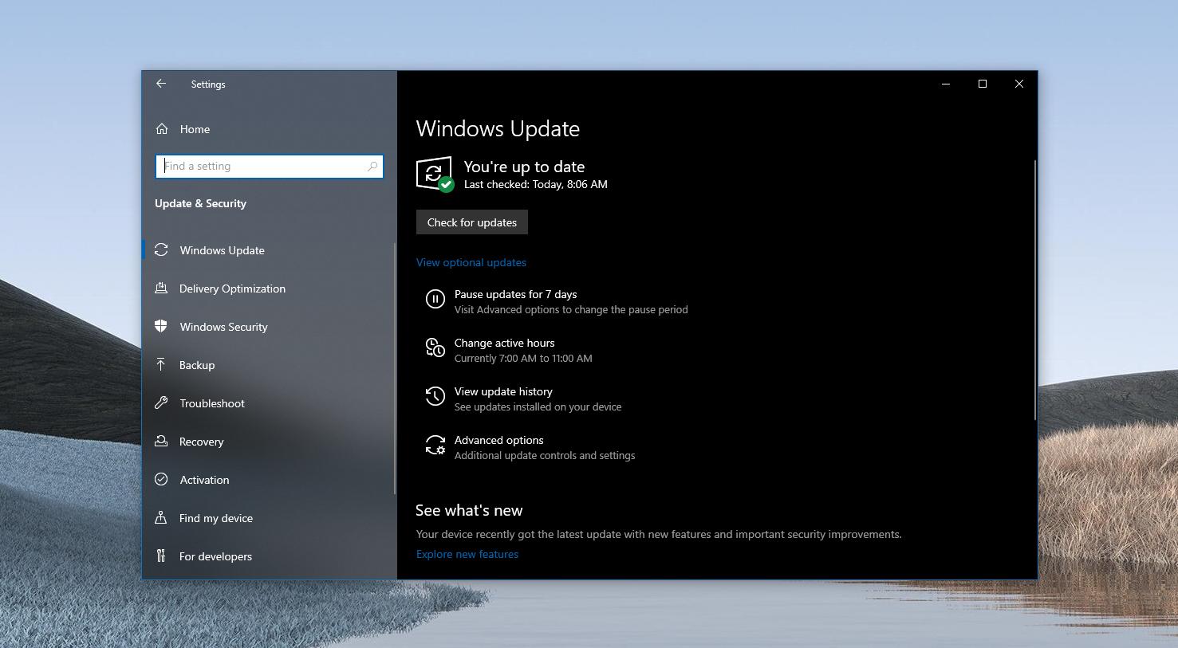Click the Troubleshoot wrench icon

click(x=161, y=403)
